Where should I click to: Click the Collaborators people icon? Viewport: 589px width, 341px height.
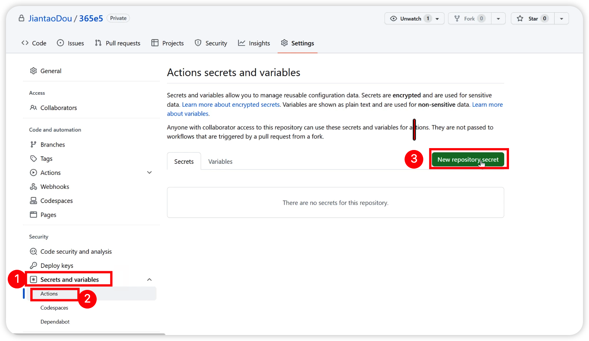[x=34, y=108]
